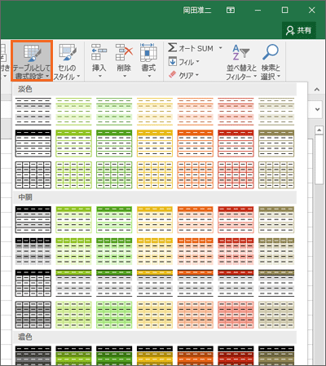
Task: Expand the formula bar chevron
Action: pos(317,109)
